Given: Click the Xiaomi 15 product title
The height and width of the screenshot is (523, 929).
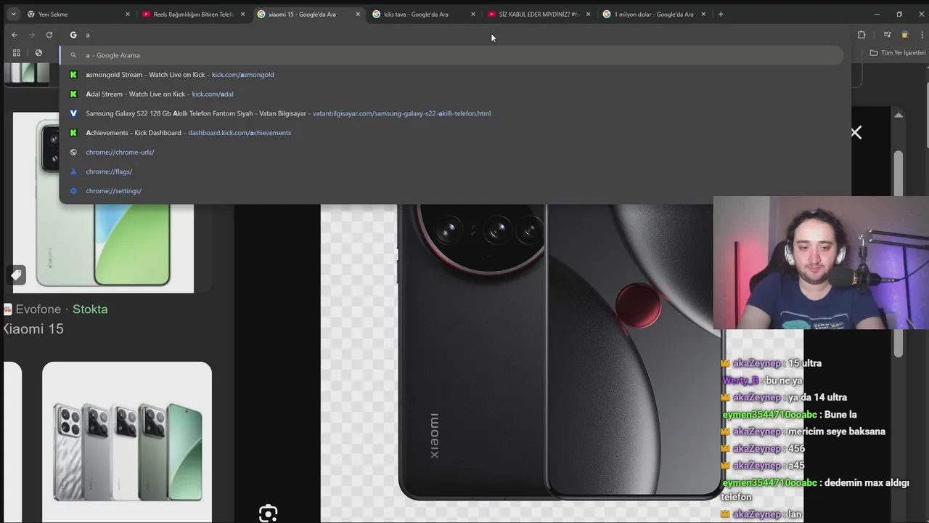Looking at the screenshot, I should coord(33,329).
